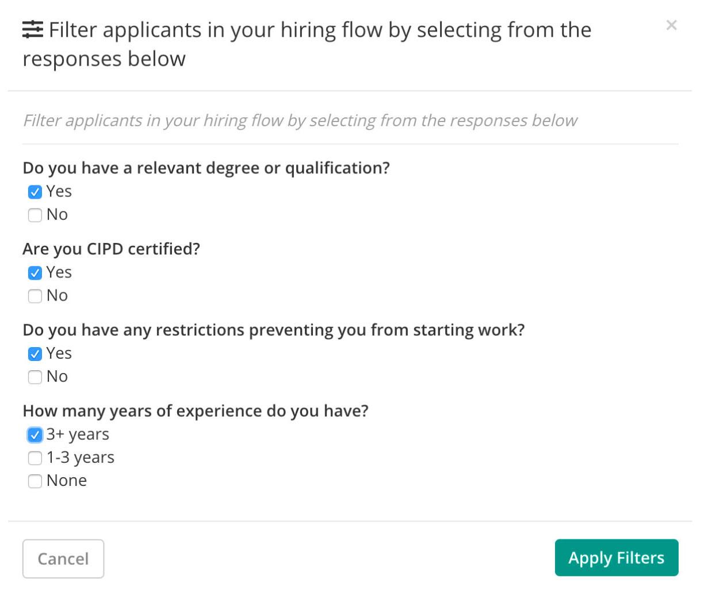Uncheck the 3+ years experience checkbox
The height and width of the screenshot is (597, 704).
coord(35,435)
